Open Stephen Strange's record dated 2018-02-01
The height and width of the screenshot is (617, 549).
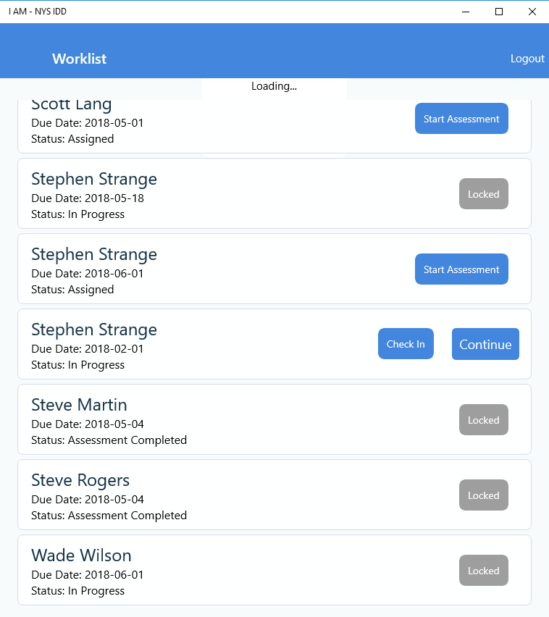pos(93,330)
